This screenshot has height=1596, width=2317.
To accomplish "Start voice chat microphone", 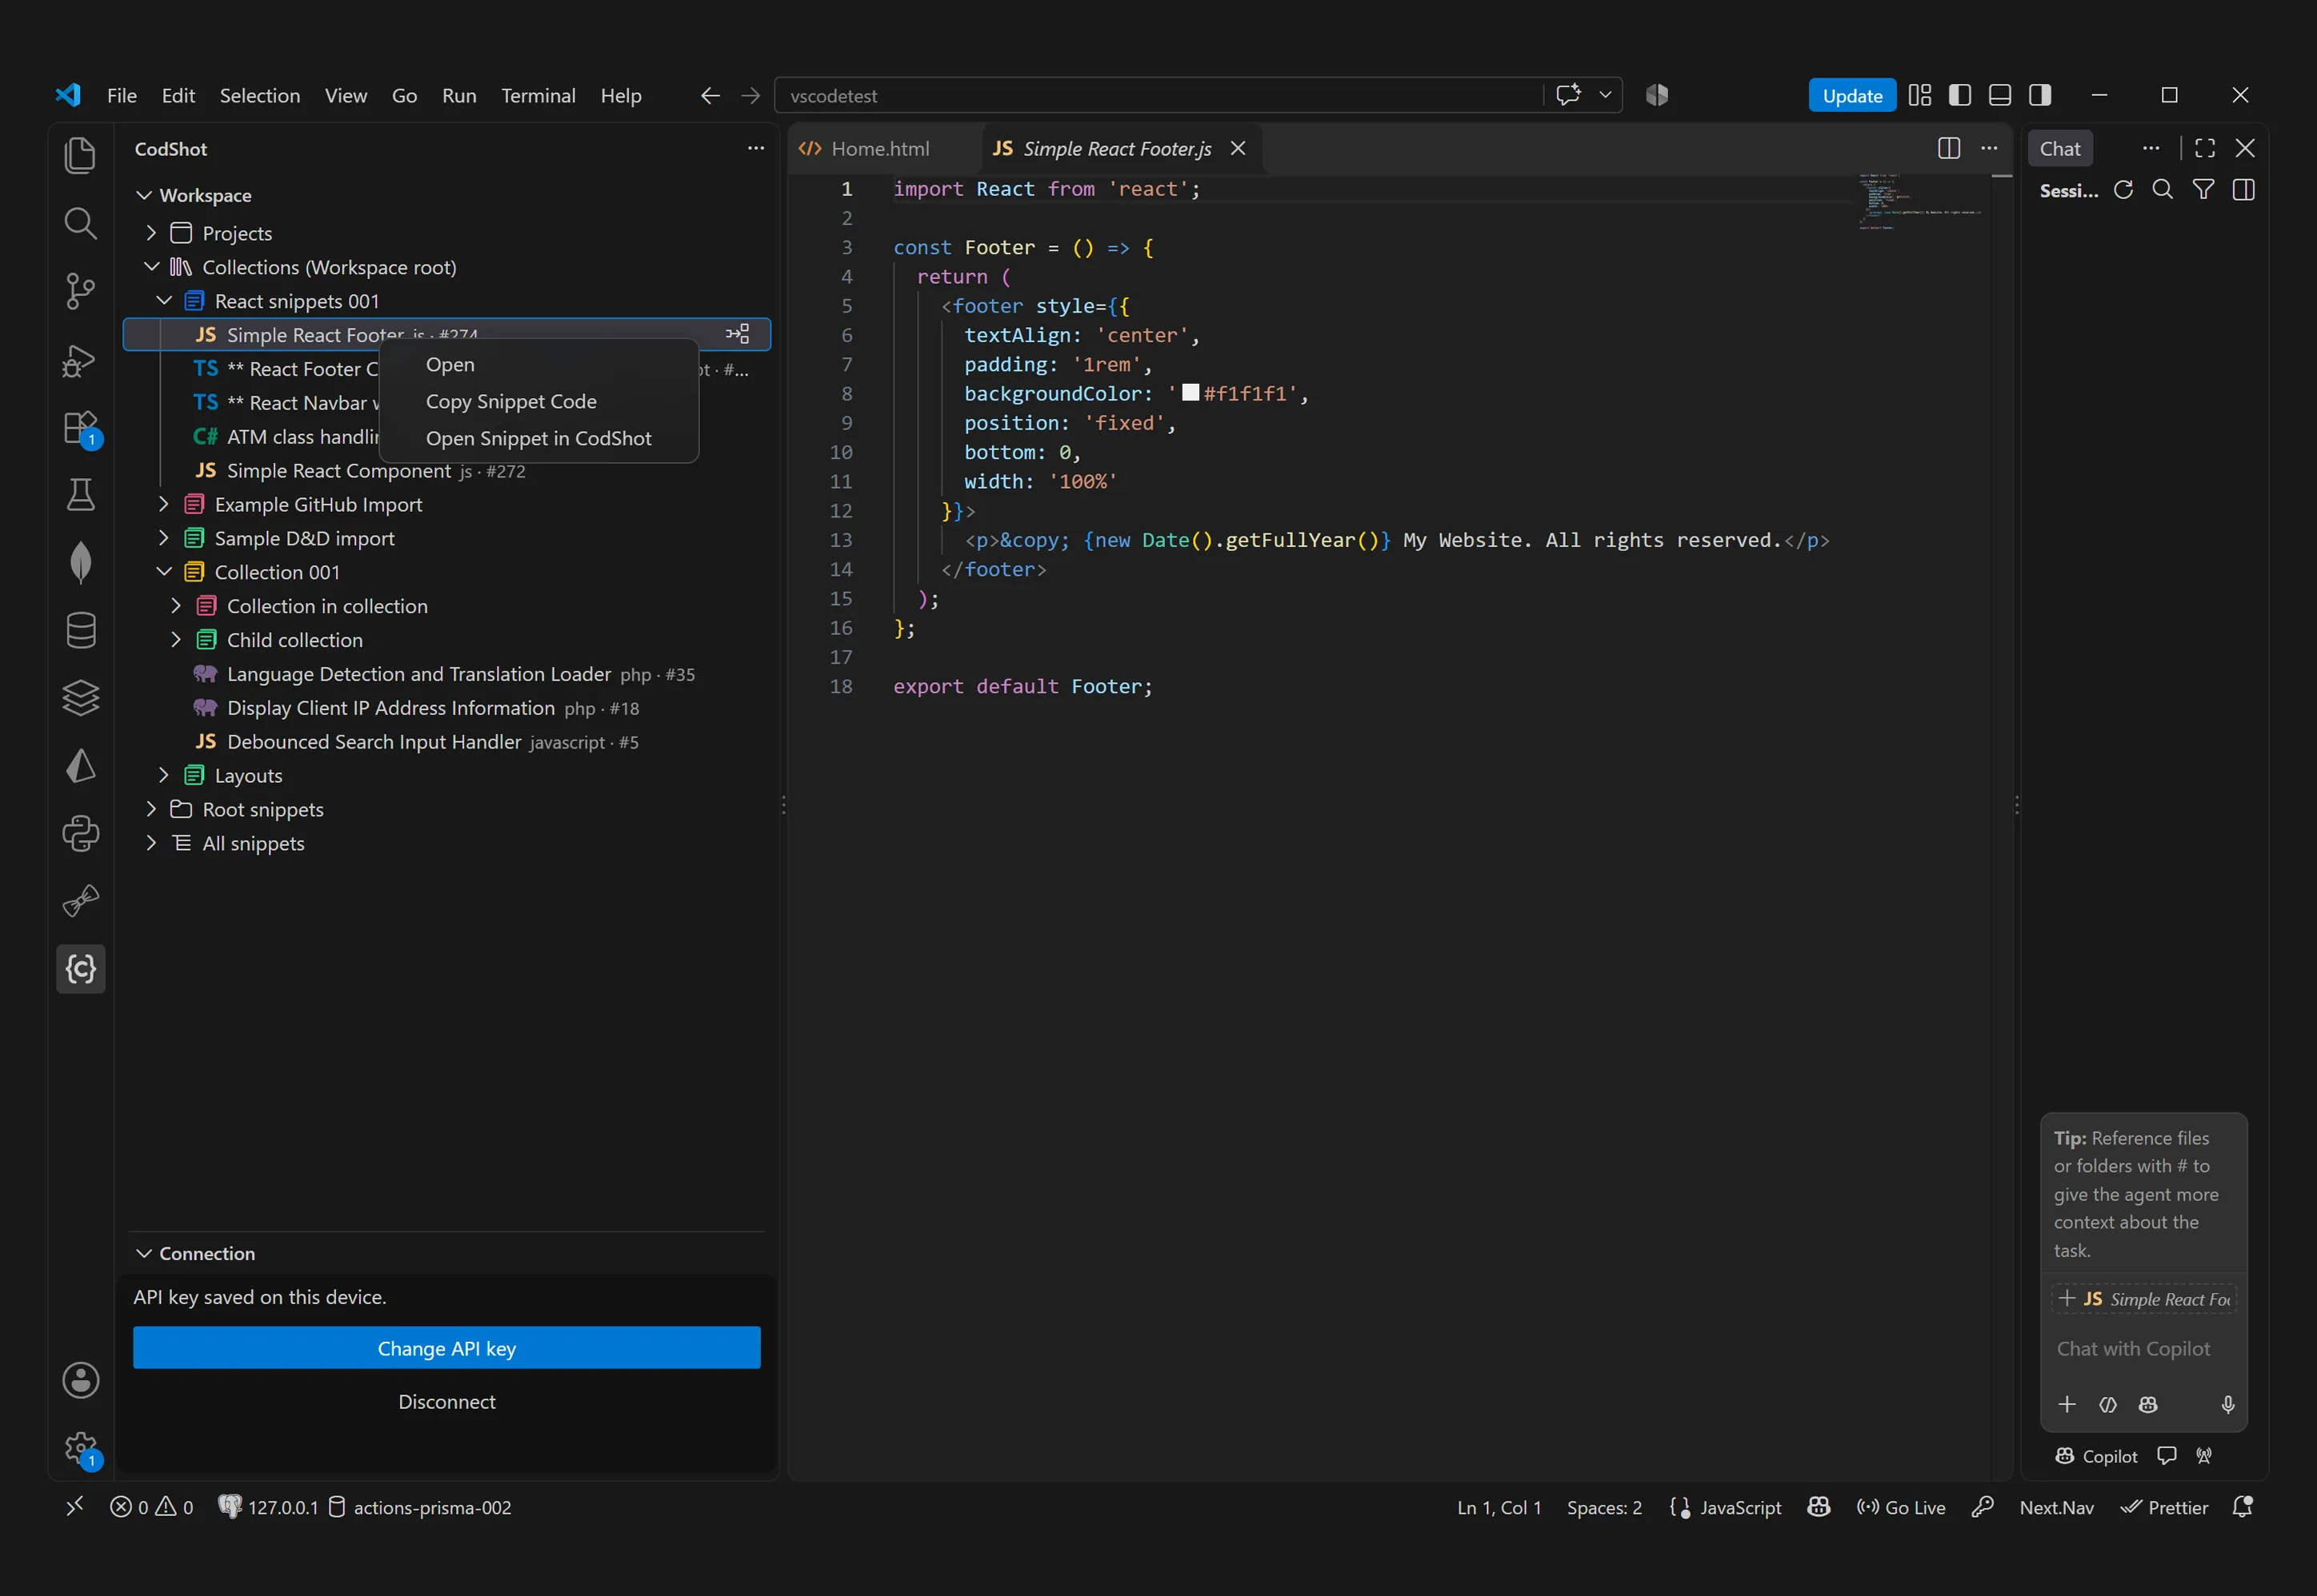I will (x=2228, y=1404).
